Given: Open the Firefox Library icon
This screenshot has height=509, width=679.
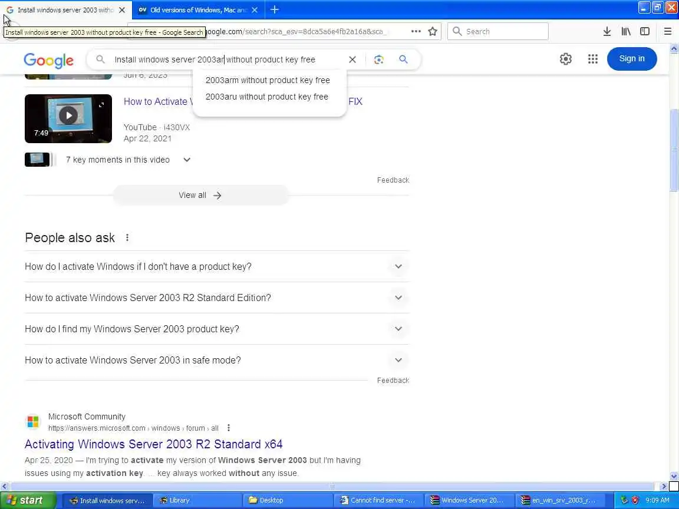Looking at the screenshot, I should point(626,31).
